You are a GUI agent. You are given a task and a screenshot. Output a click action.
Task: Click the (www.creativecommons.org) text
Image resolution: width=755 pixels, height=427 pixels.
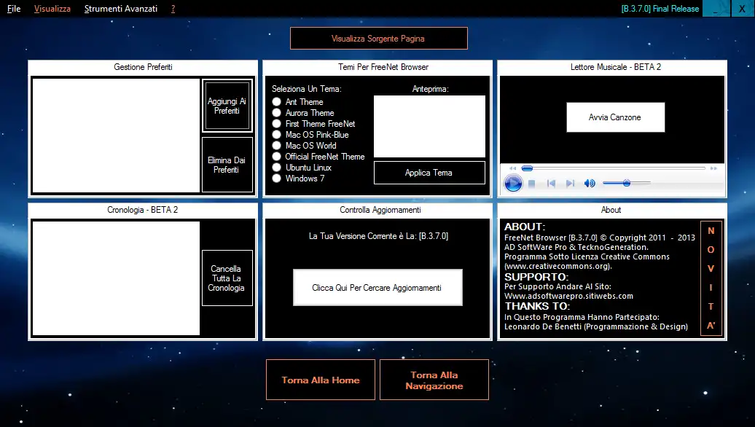(558, 266)
